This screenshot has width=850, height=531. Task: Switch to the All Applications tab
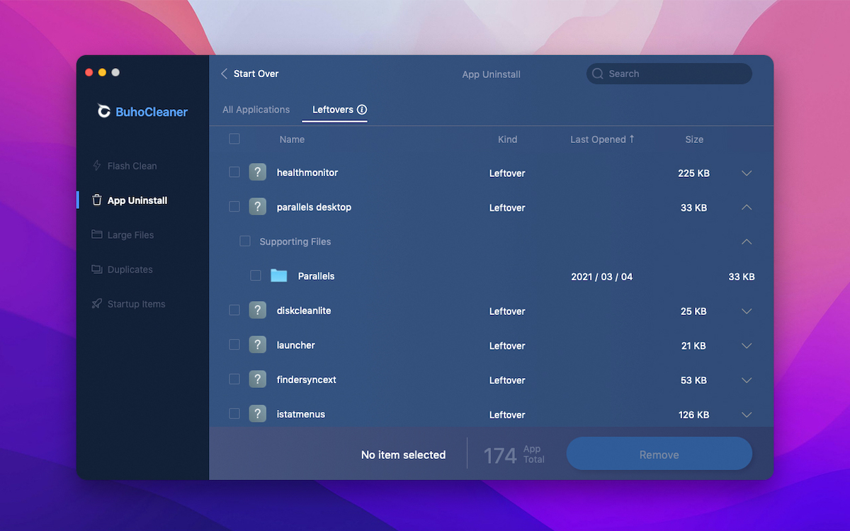(256, 110)
